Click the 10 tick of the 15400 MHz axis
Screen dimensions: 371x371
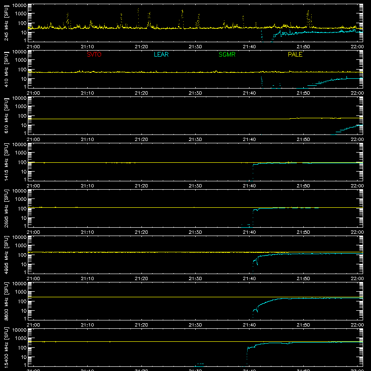tap(24, 357)
